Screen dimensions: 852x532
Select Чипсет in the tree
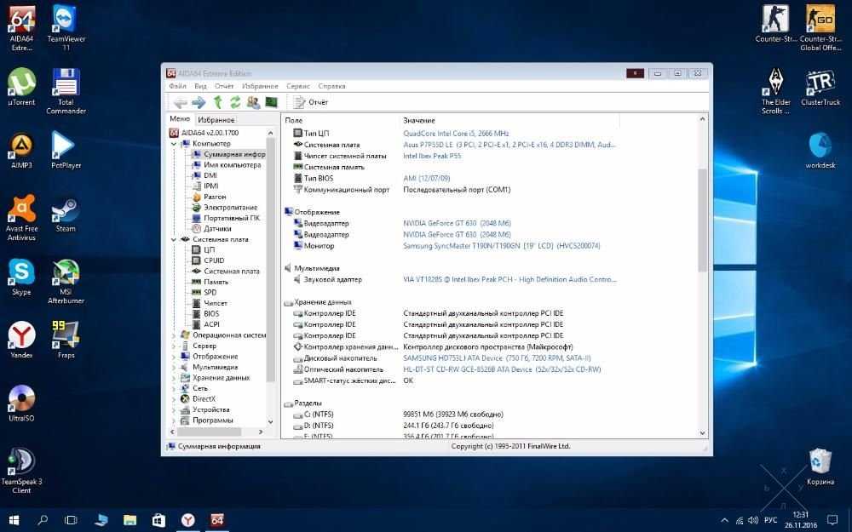pyautogui.click(x=216, y=304)
